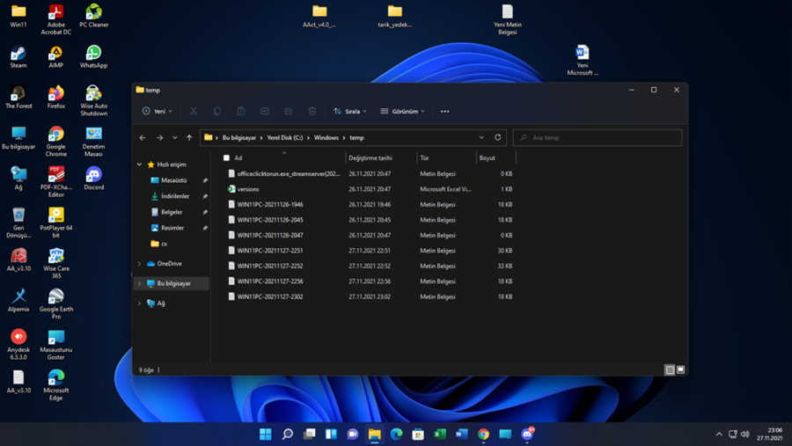Open the Sırala sort dropdown
This screenshot has height=446, width=792.
350,112
